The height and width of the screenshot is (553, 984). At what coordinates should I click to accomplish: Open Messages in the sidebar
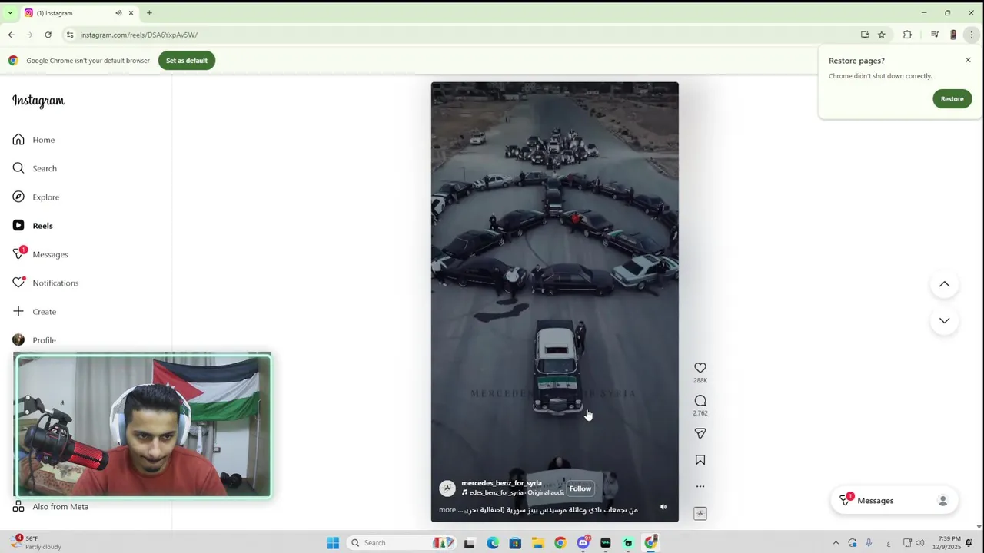click(x=41, y=254)
